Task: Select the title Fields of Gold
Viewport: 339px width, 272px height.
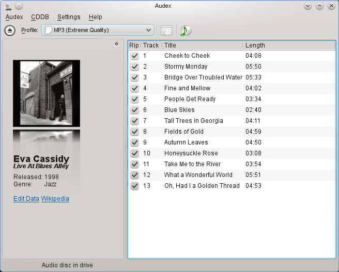Action: [x=184, y=132]
